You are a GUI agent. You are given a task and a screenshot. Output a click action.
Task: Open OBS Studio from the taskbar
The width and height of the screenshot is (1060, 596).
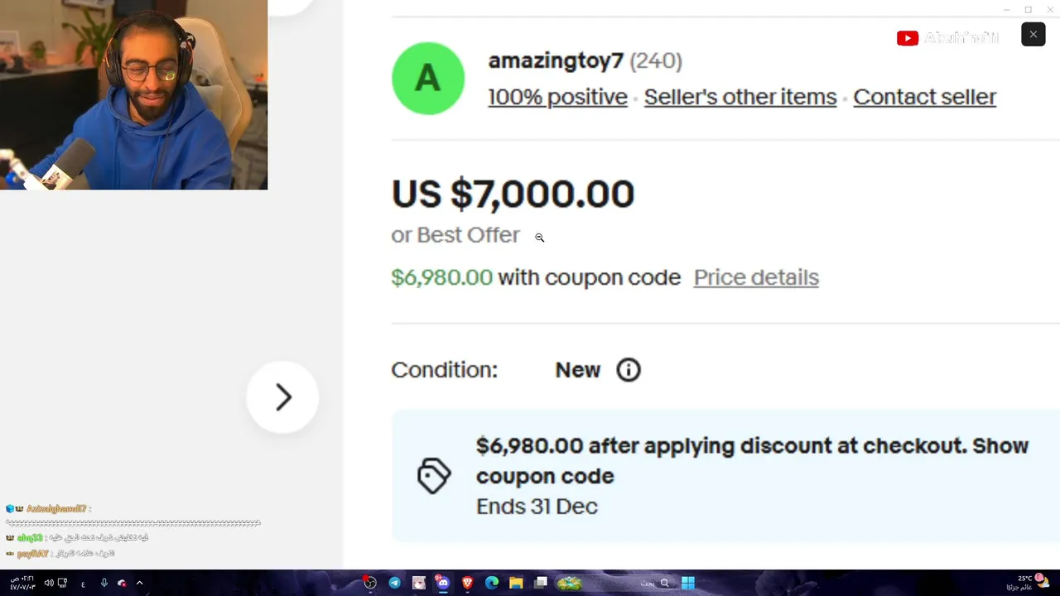tap(370, 583)
